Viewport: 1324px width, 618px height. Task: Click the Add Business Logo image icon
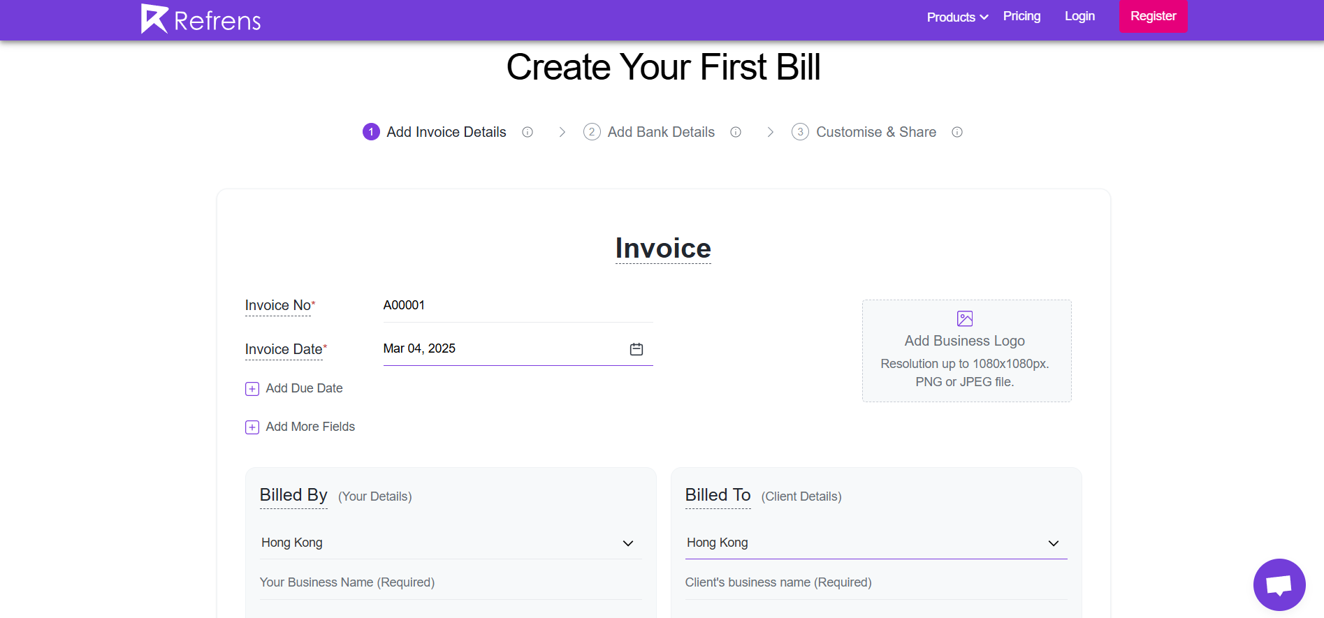(x=965, y=318)
